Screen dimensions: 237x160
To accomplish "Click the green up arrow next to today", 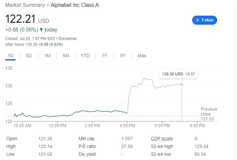I will (41, 30).
